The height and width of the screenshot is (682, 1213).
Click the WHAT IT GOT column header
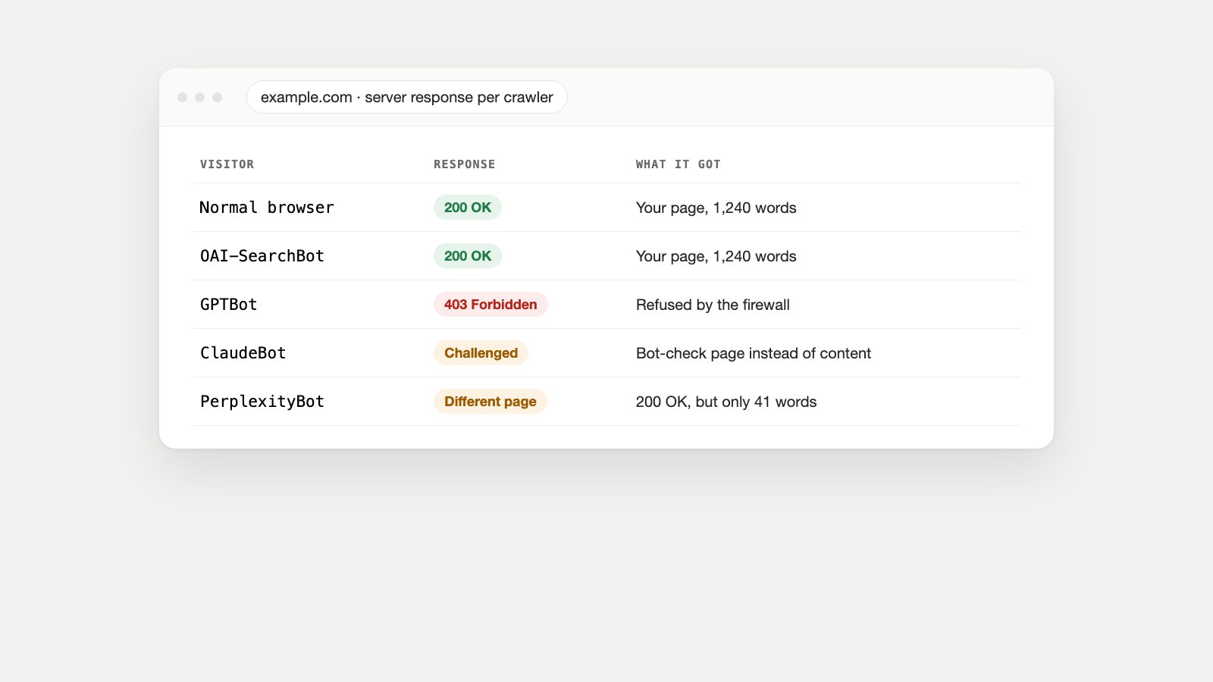click(678, 164)
